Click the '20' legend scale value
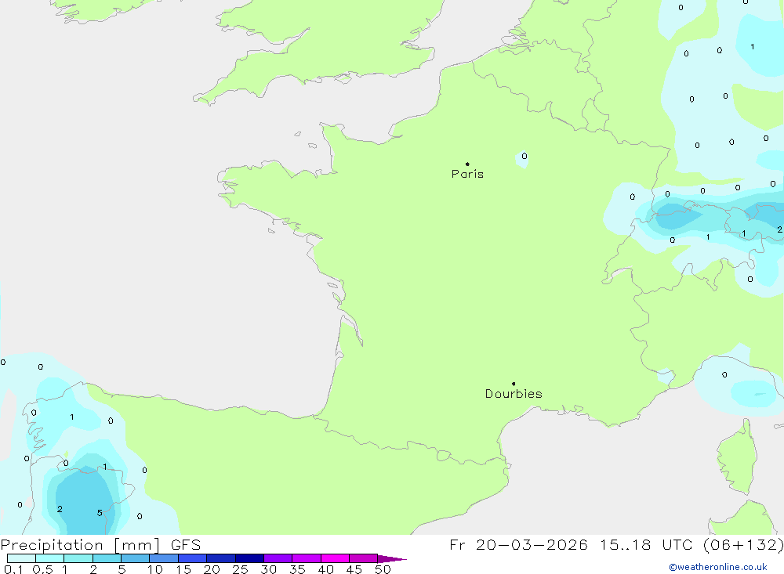 click(x=212, y=569)
